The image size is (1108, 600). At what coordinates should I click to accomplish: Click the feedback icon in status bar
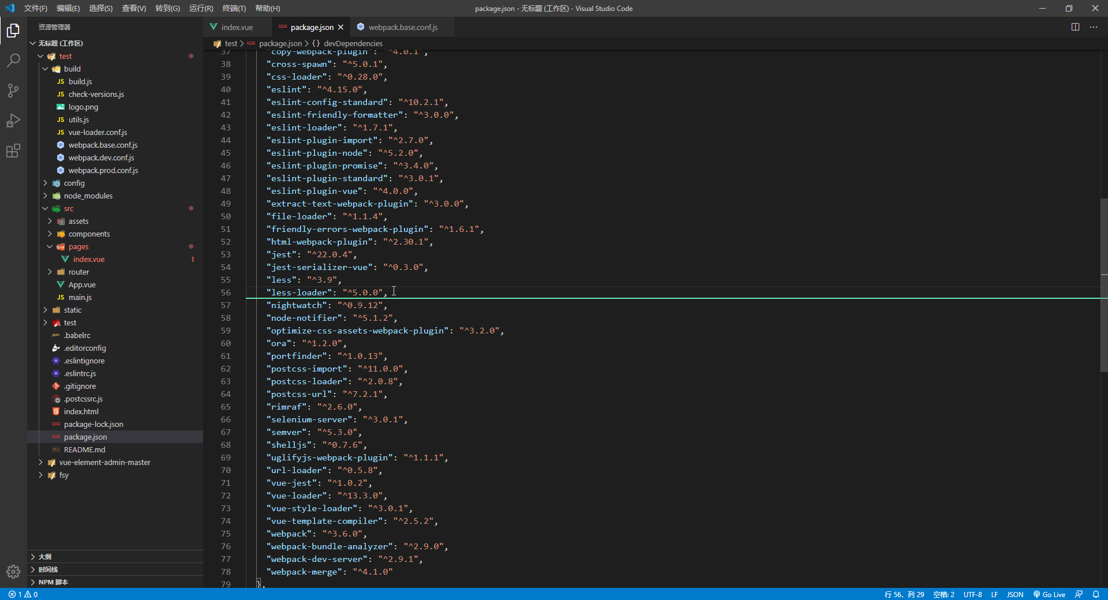[x=1079, y=594]
